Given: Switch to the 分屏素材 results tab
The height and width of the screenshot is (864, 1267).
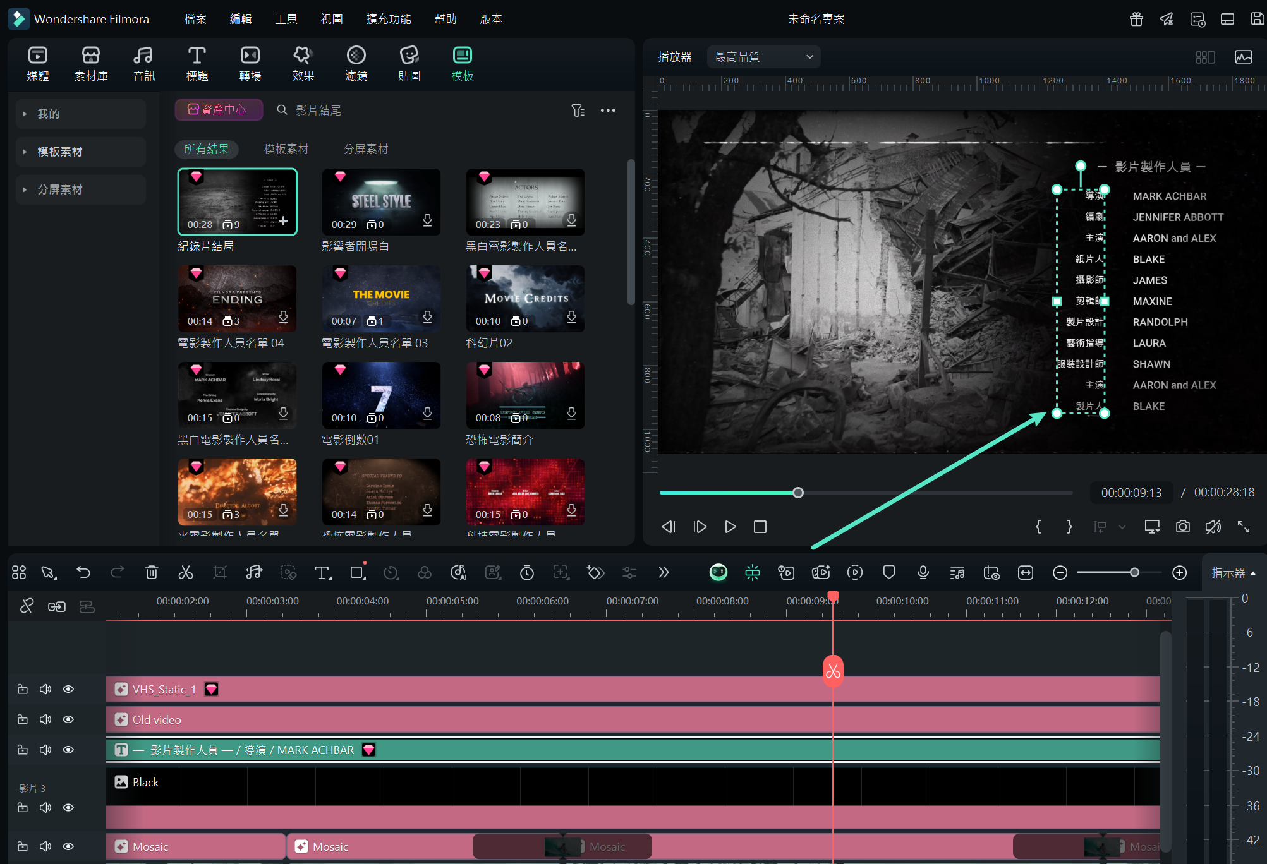Looking at the screenshot, I should [365, 149].
